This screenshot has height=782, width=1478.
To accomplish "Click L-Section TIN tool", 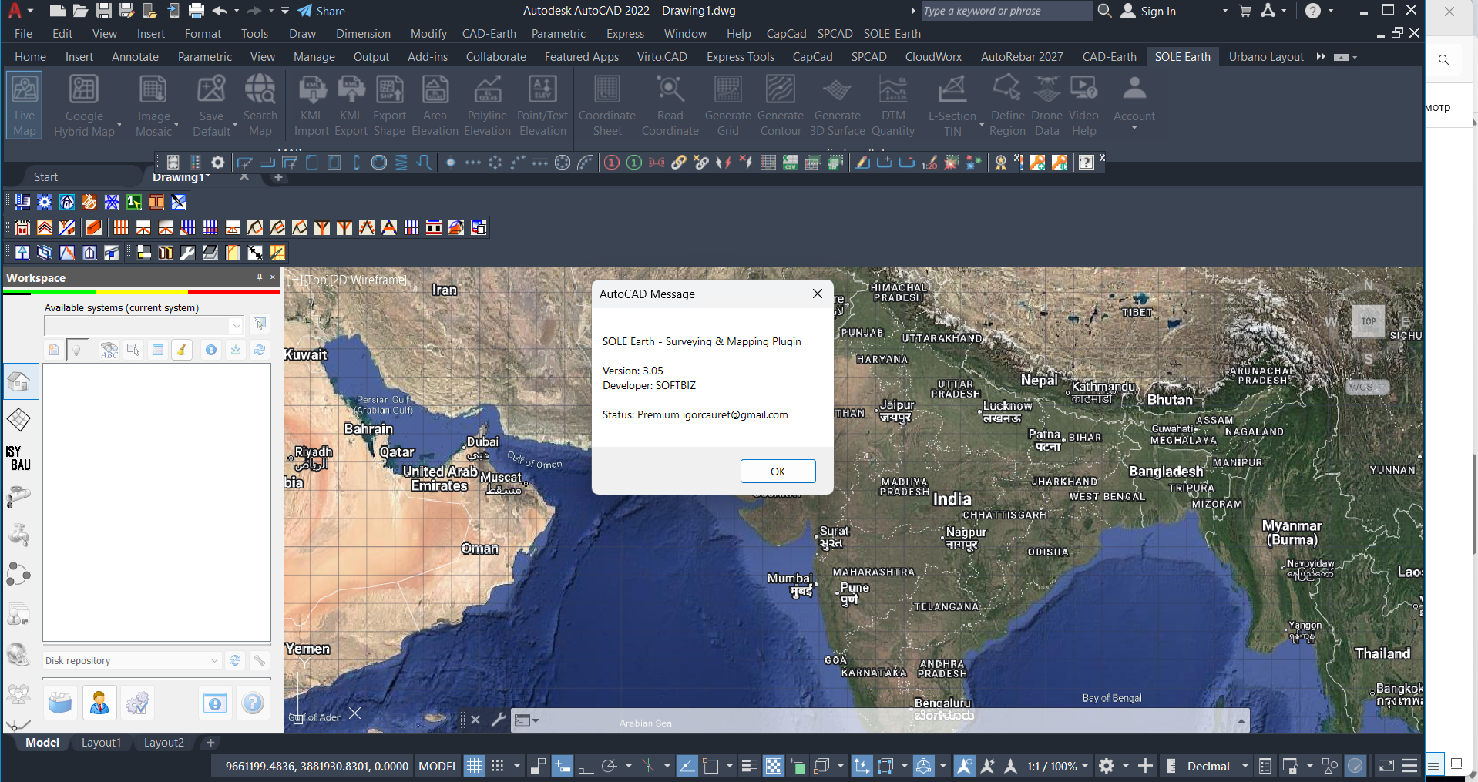I will (952, 106).
